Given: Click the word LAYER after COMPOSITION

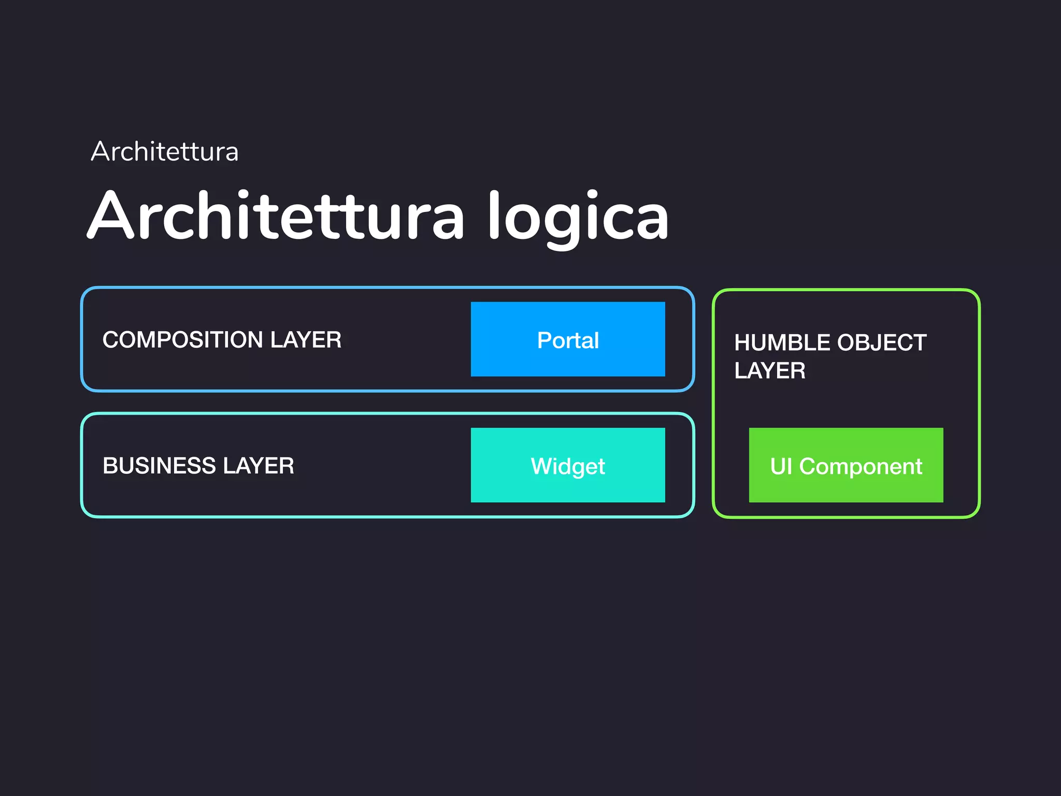Looking at the screenshot, I should pyautogui.click(x=306, y=340).
